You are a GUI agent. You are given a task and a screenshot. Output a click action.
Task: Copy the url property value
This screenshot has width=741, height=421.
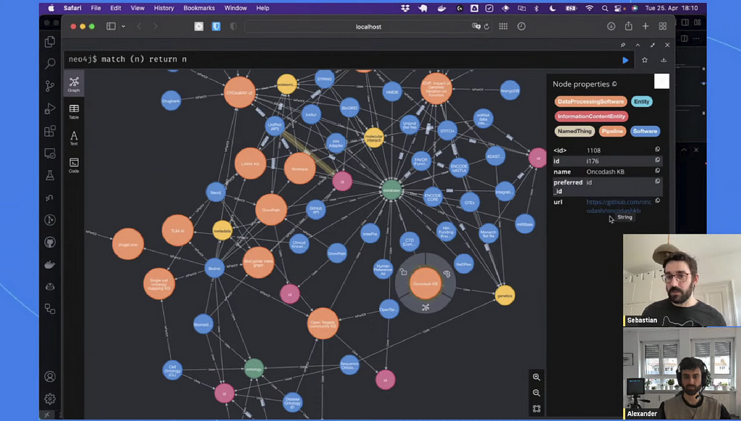point(657,201)
